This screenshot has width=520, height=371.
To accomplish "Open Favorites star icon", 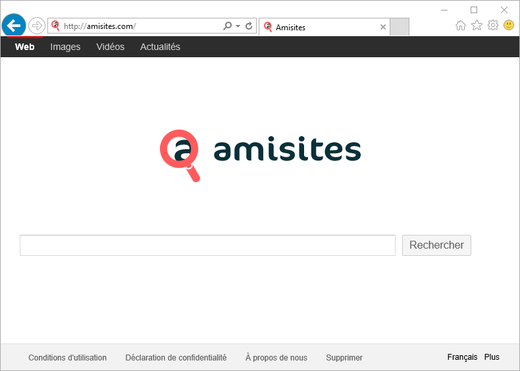I will 477,25.
